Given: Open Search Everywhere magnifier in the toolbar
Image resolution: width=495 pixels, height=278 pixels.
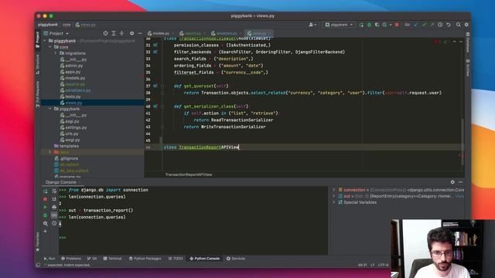Looking at the screenshot, I should pyautogui.click(x=459, y=25).
